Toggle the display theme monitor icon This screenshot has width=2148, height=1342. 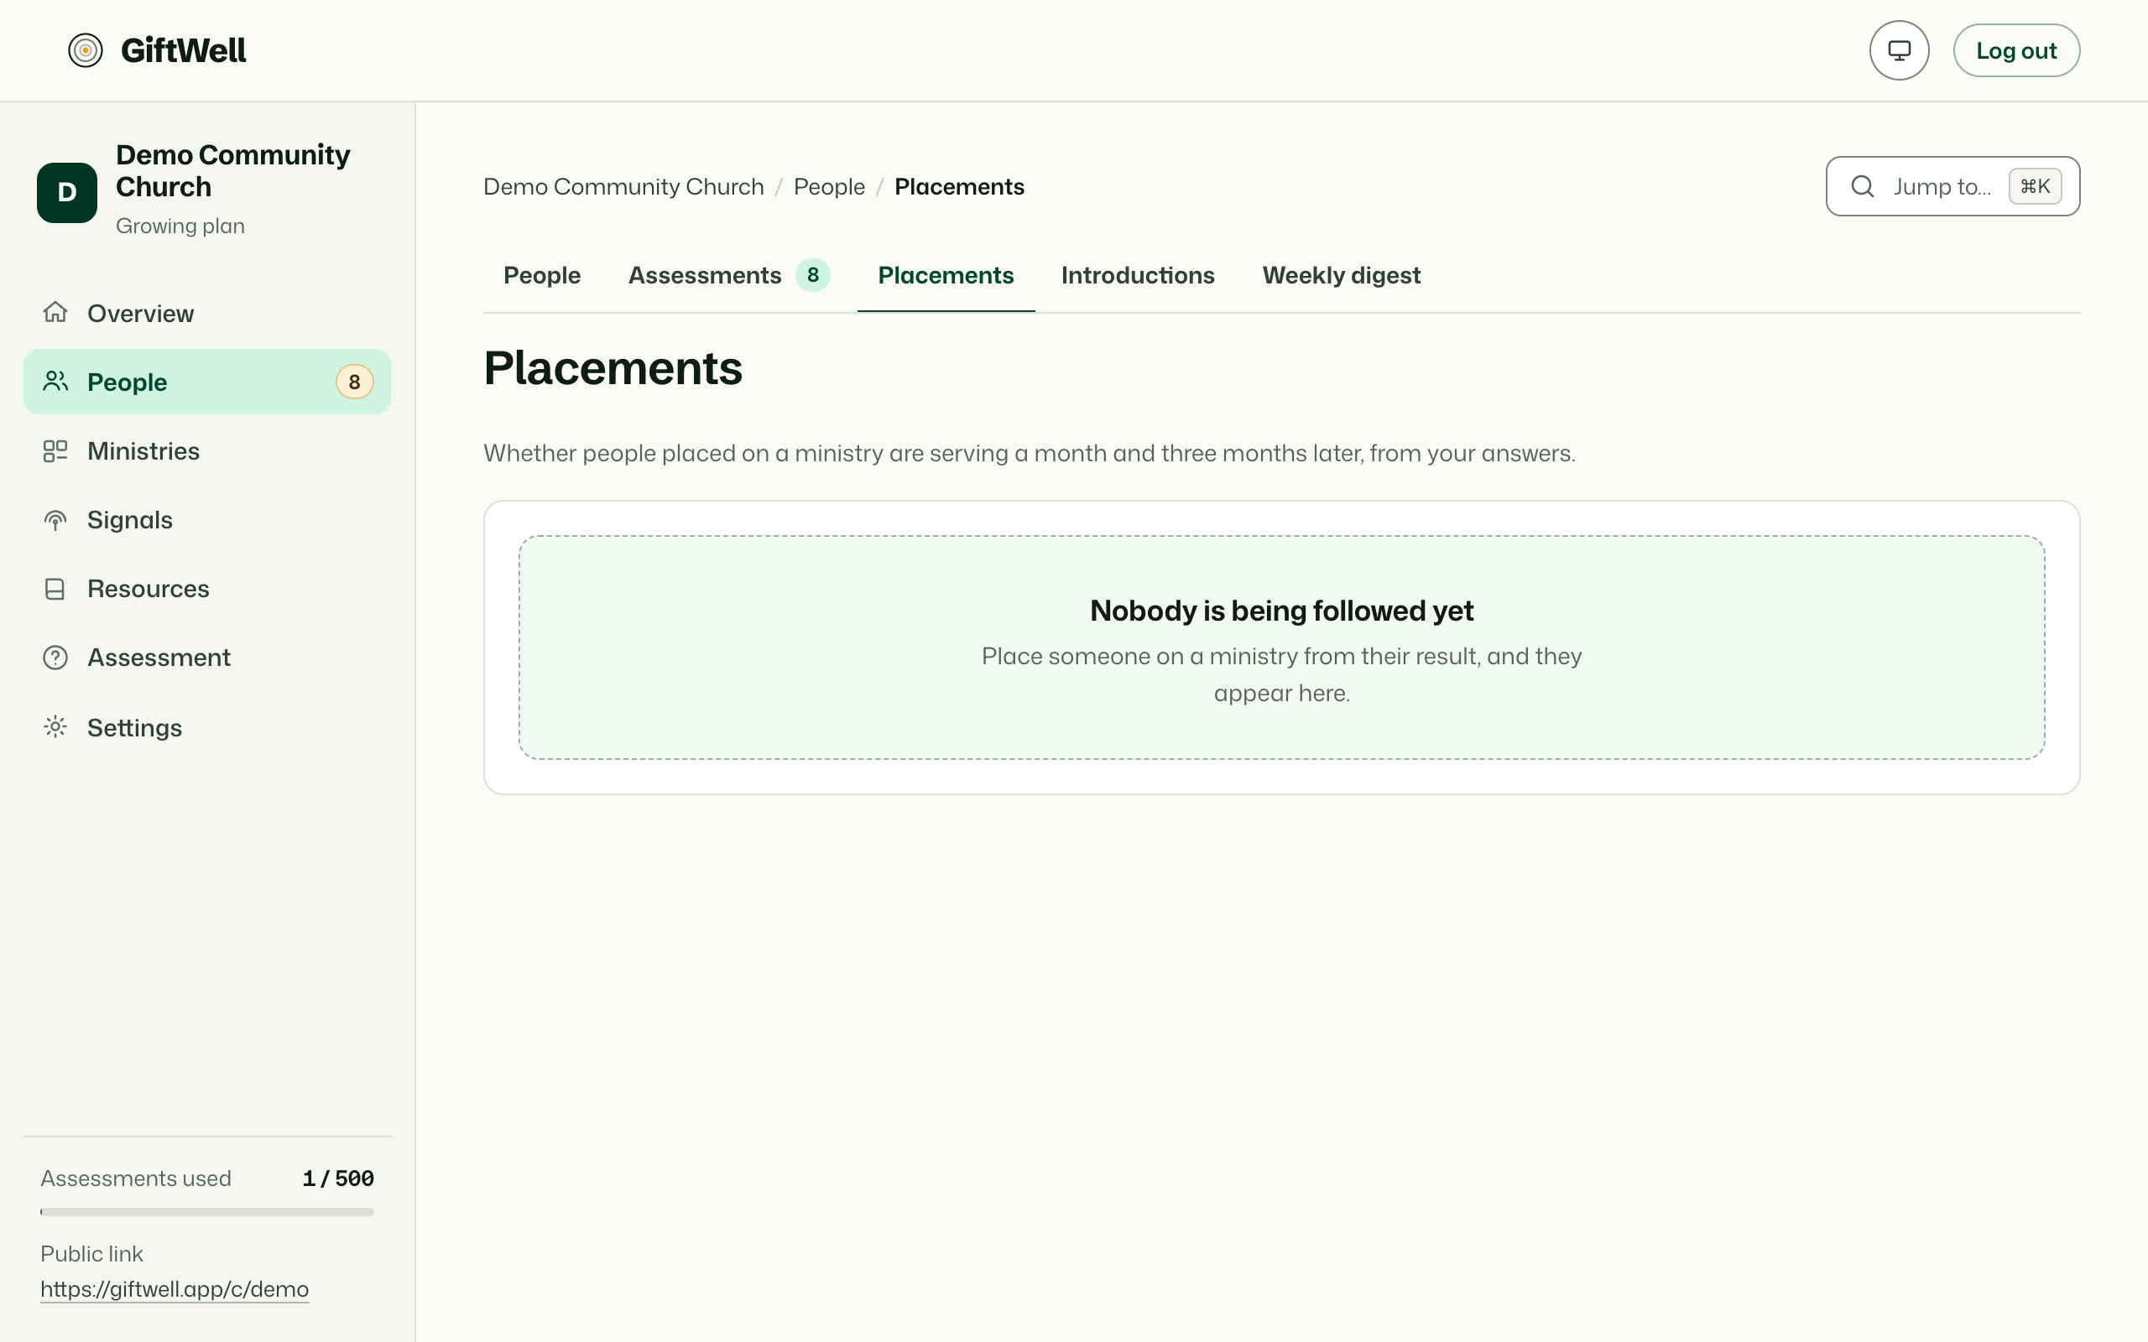click(x=1899, y=50)
